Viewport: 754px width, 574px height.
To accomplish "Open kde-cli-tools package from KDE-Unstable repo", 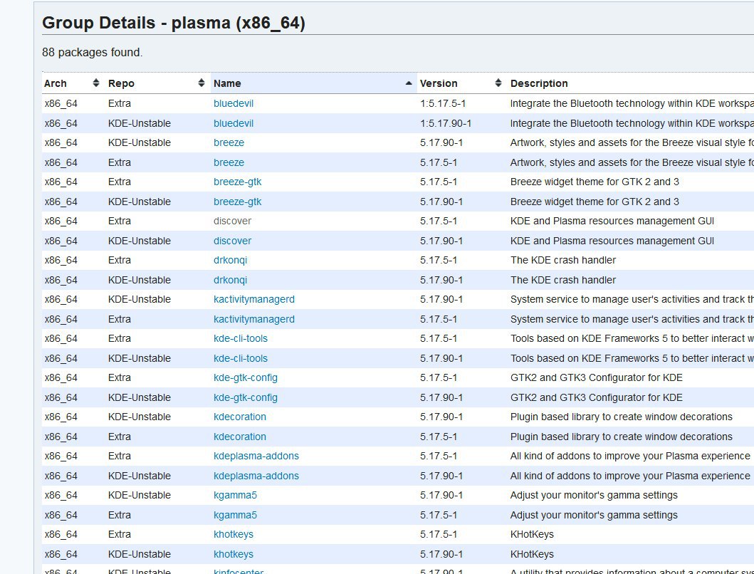I will point(241,358).
